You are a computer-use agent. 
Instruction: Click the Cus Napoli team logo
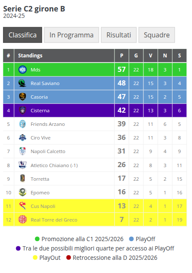pos(23,206)
